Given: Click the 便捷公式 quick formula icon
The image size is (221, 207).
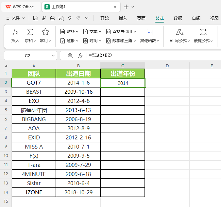Looking at the screenshot, I should click(x=203, y=32).
